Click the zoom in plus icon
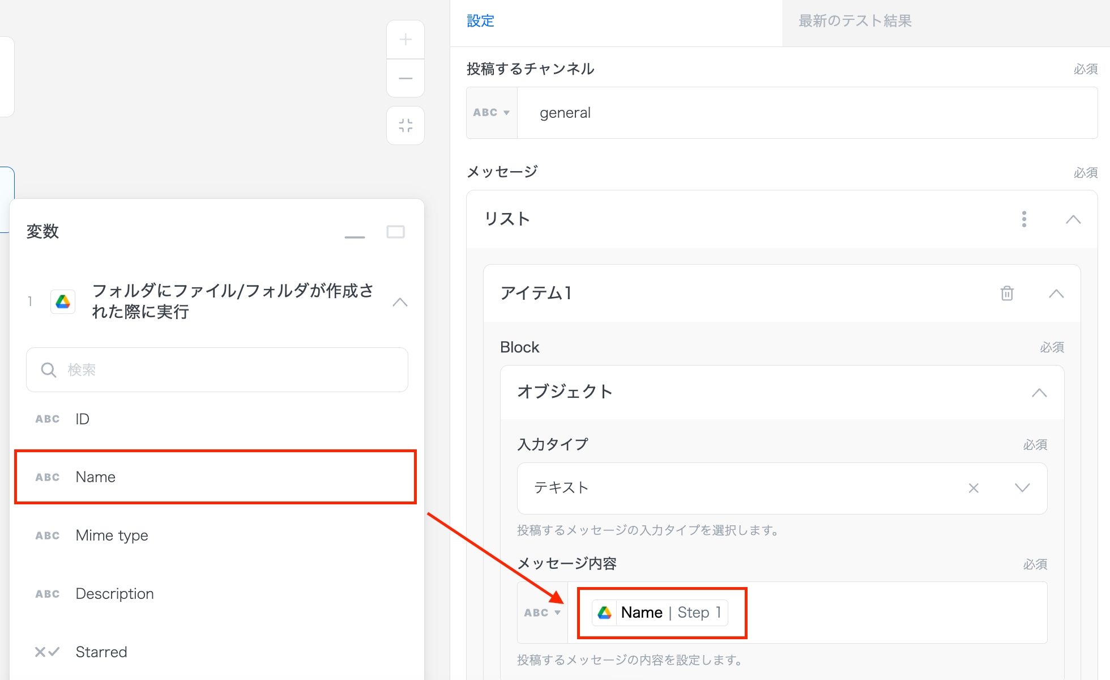 pos(405,40)
